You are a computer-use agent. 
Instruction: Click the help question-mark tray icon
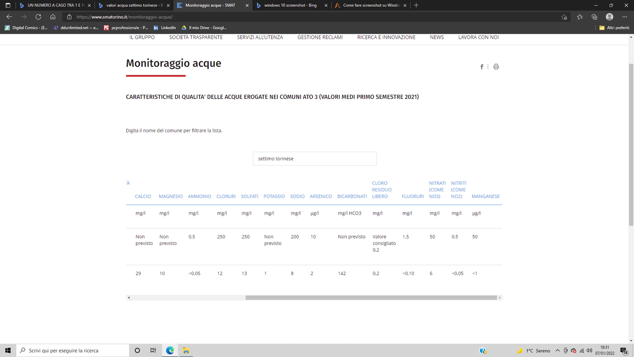[483, 351]
